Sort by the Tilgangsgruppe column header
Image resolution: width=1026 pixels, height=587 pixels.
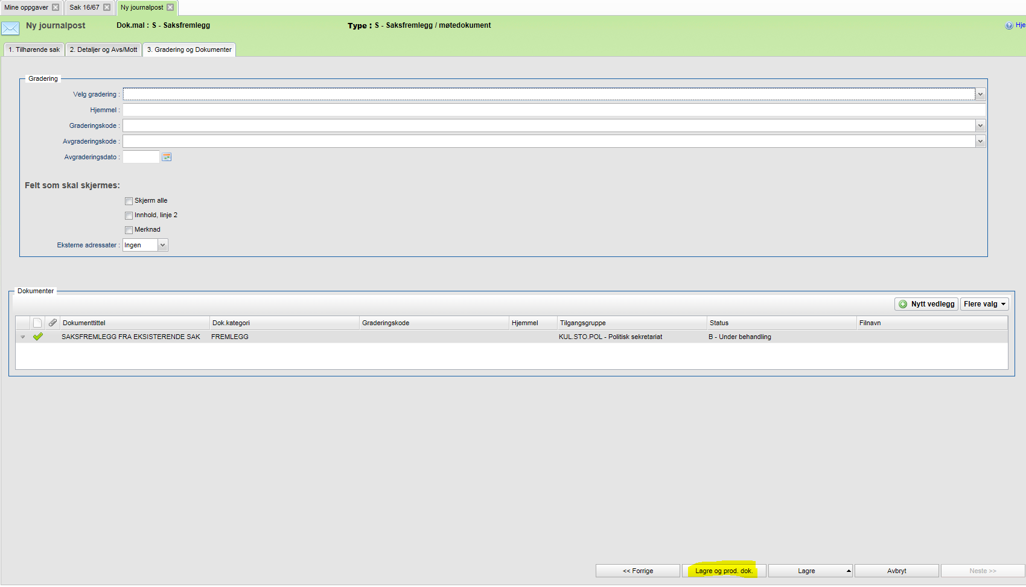632,323
